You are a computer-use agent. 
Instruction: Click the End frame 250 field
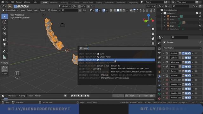click(x=149, y=96)
